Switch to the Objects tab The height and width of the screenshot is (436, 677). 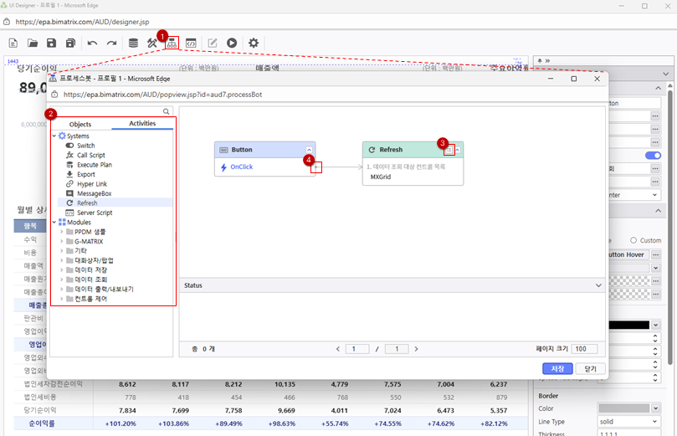click(x=80, y=124)
